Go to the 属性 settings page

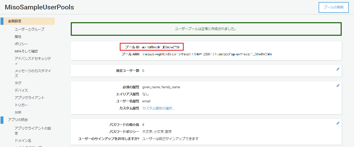tap(18, 37)
